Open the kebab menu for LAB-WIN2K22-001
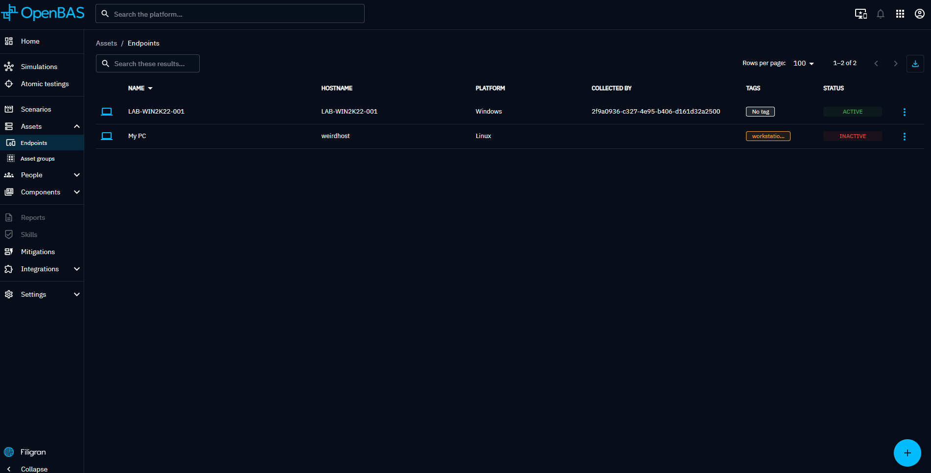The image size is (931, 473). [904, 112]
